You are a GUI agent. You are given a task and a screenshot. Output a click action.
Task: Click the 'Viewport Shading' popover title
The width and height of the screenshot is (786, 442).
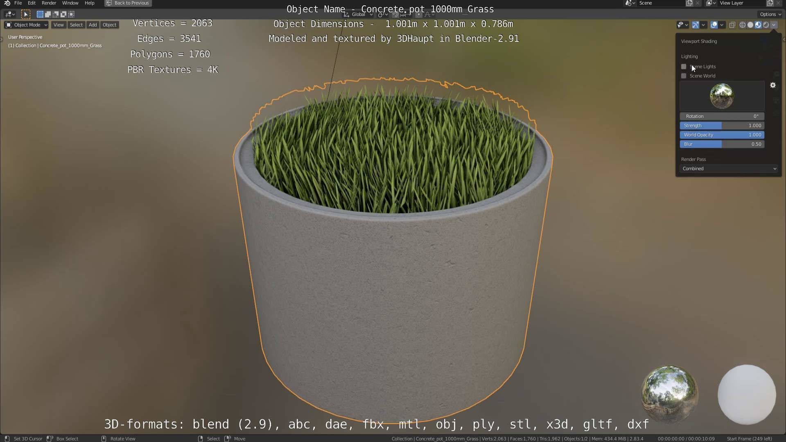pyautogui.click(x=699, y=41)
